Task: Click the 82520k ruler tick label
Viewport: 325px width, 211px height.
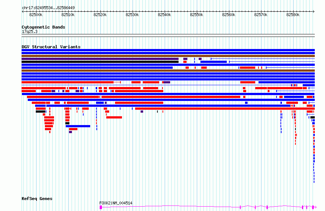Action: pos(100,15)
